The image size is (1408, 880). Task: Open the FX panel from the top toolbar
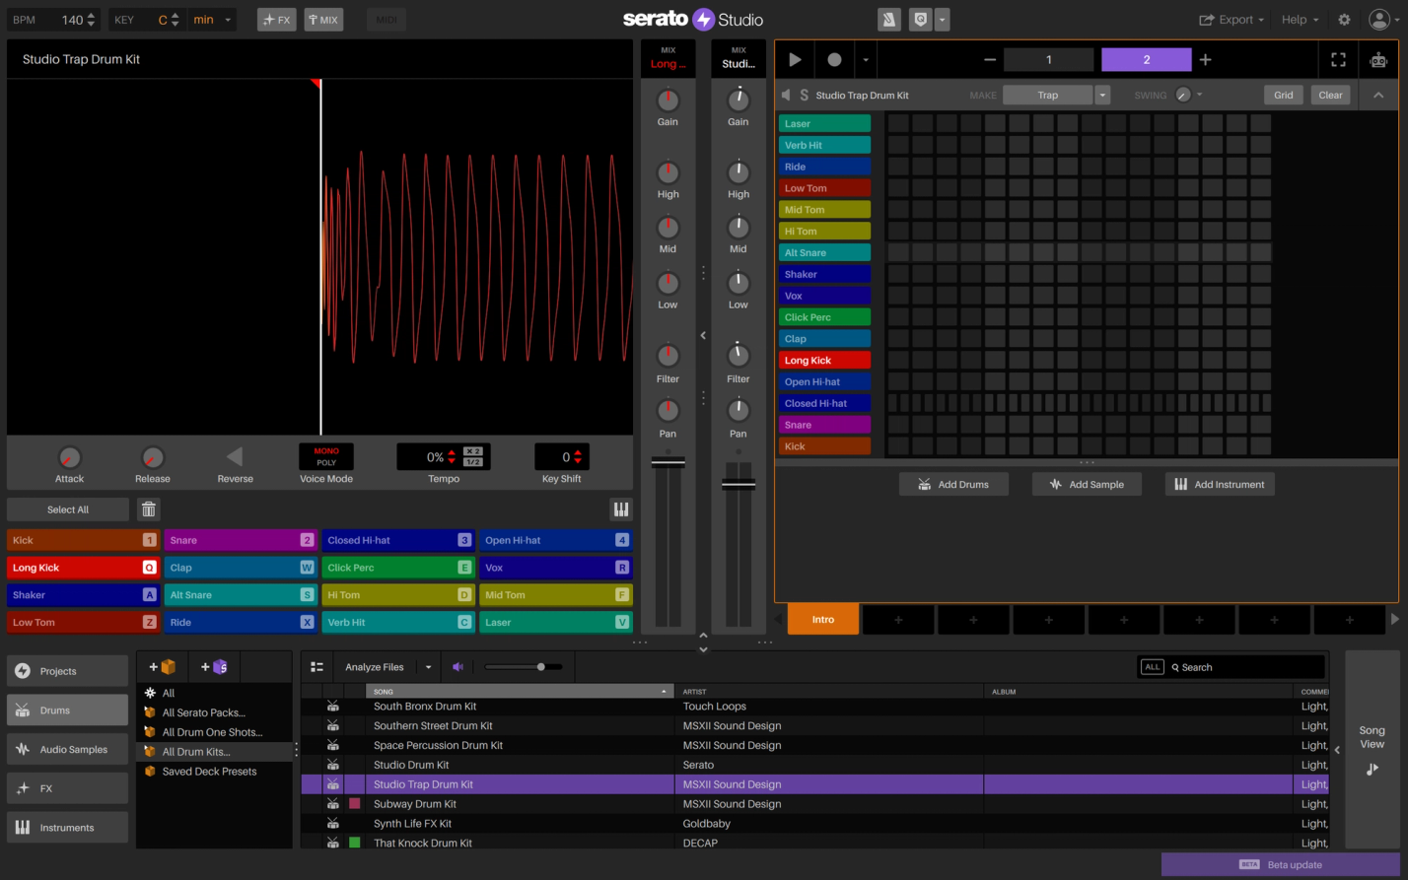(x=276, y=19)
